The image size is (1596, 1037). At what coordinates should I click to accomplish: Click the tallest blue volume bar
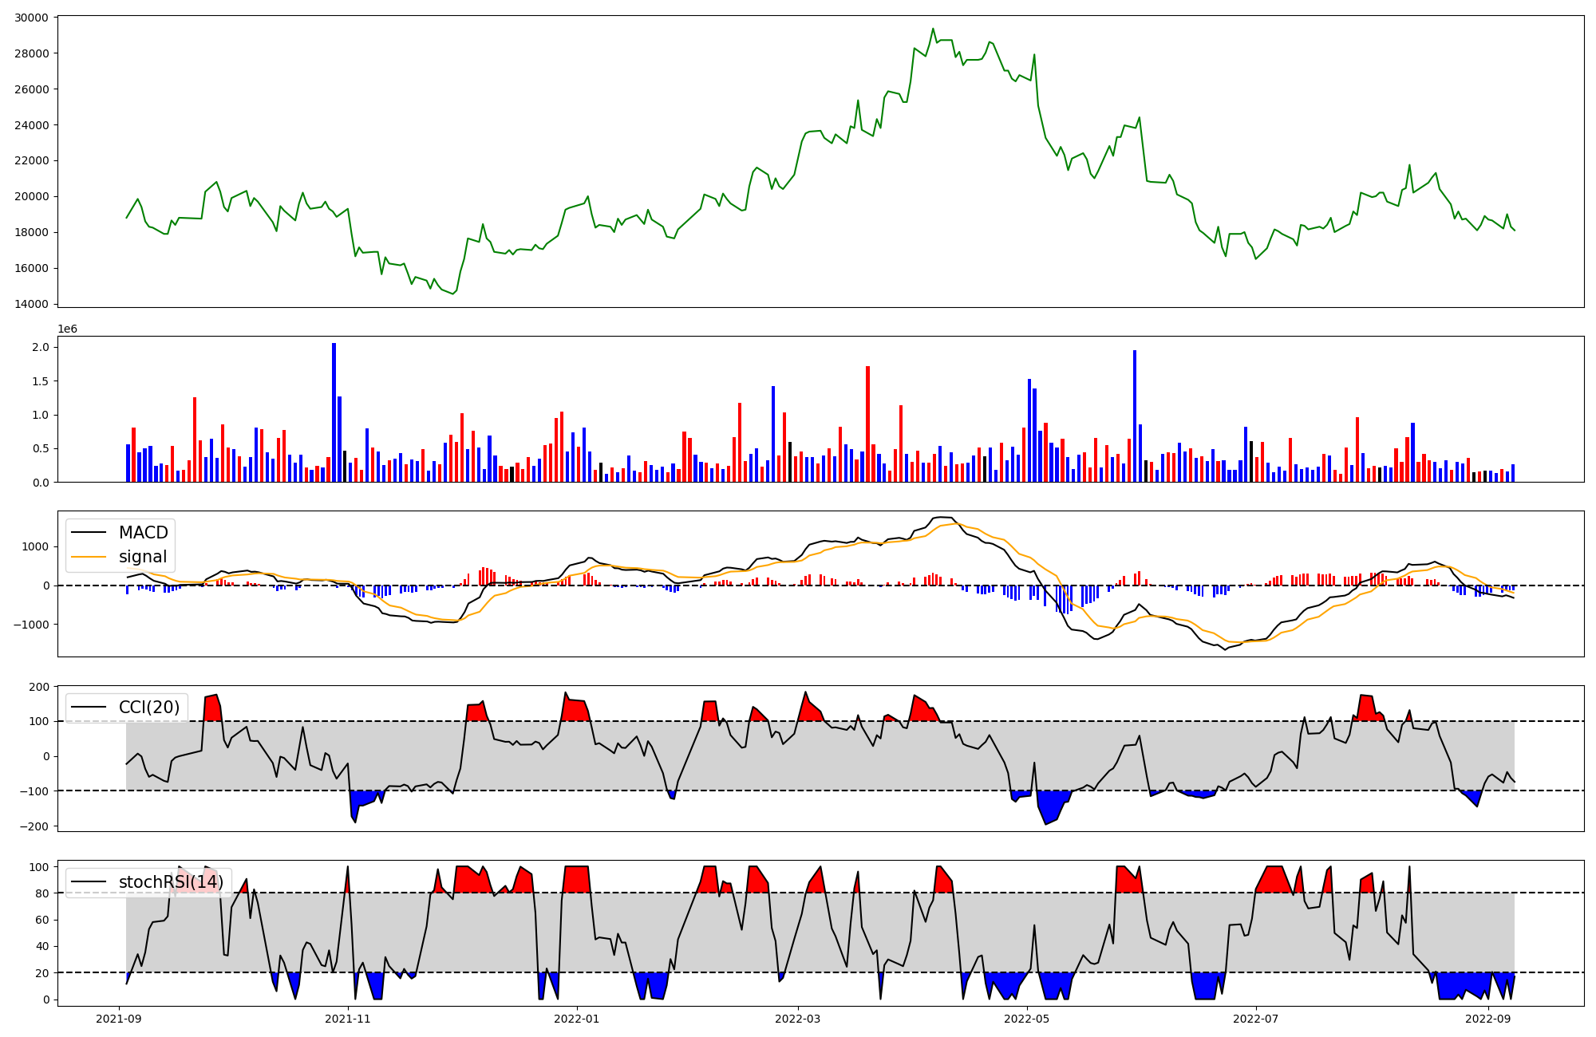point(334,412)
